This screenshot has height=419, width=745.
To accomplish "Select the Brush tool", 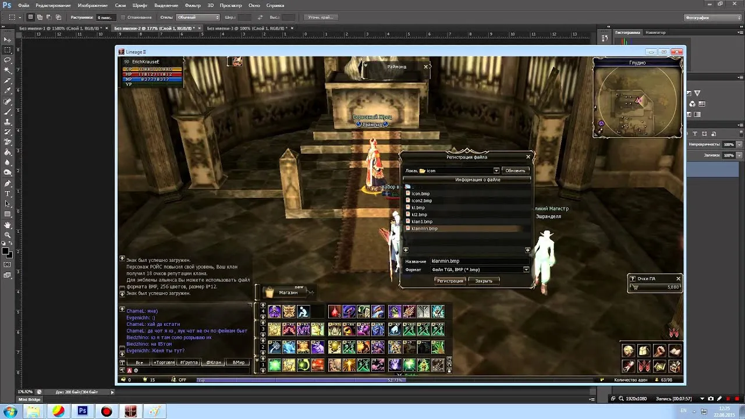I will 8,111.
